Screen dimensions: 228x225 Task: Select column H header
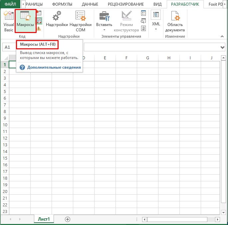tap(169, 58)
